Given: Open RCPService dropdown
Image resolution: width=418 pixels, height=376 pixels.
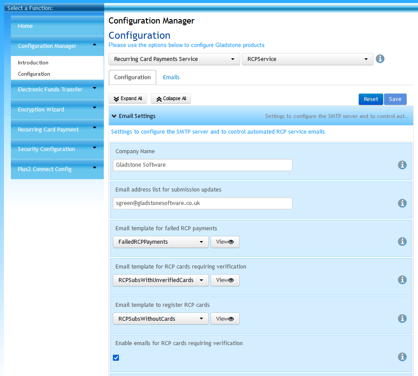Looking at the screenshot, I should pyautogui.click(x=307, y=59).
